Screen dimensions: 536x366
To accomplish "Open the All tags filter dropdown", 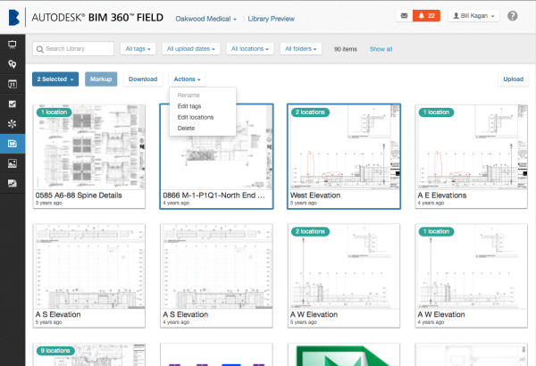I will tap(138, 49).
